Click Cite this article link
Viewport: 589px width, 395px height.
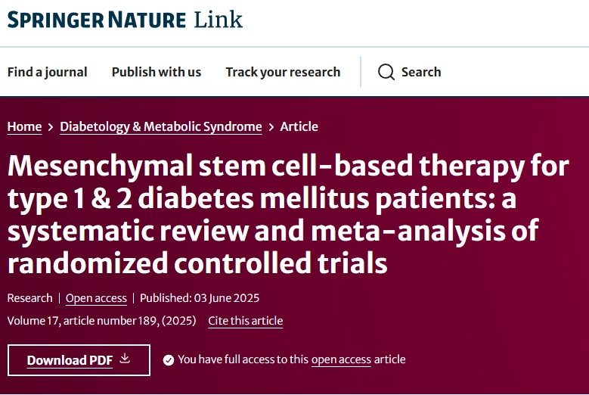246,321
